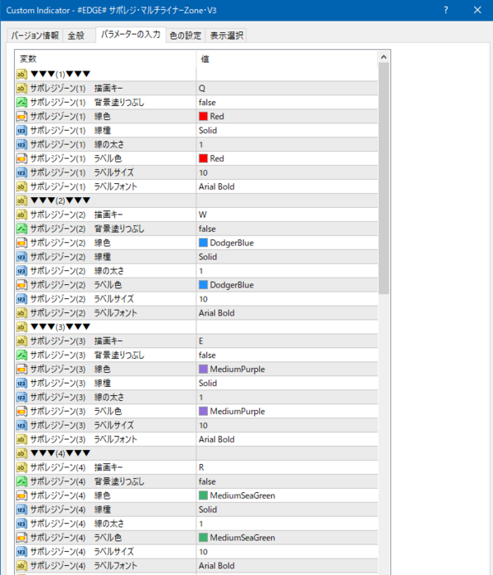Viewport: 493px width, 575px height.
Task: Click color icon beside サポレジゾーン(1) 線色
Action: point(21,117)
